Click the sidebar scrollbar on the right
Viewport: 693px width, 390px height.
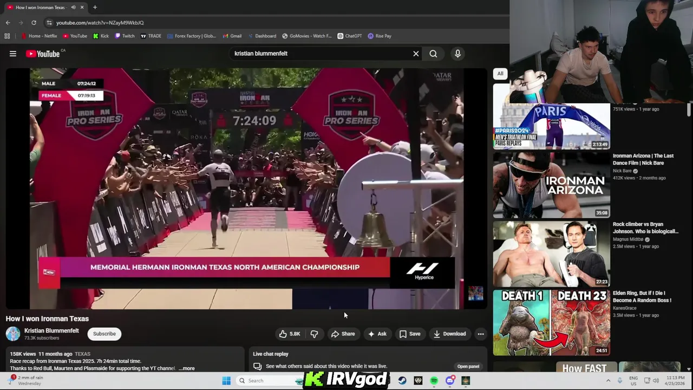[x=689, y=109]
